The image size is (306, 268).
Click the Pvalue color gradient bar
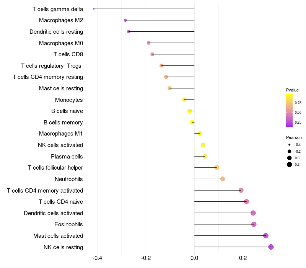pos(290,110)
